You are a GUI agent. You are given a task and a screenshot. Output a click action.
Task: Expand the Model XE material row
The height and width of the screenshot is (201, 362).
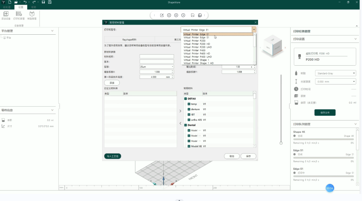click(x=189, y=146)
